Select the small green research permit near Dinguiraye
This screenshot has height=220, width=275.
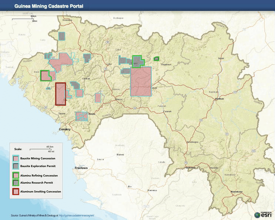pos(157,59)
